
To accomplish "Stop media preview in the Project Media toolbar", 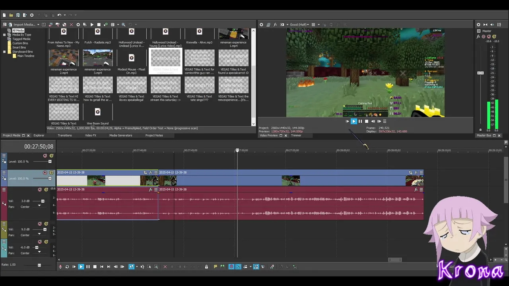I will (x=99, y=25).
